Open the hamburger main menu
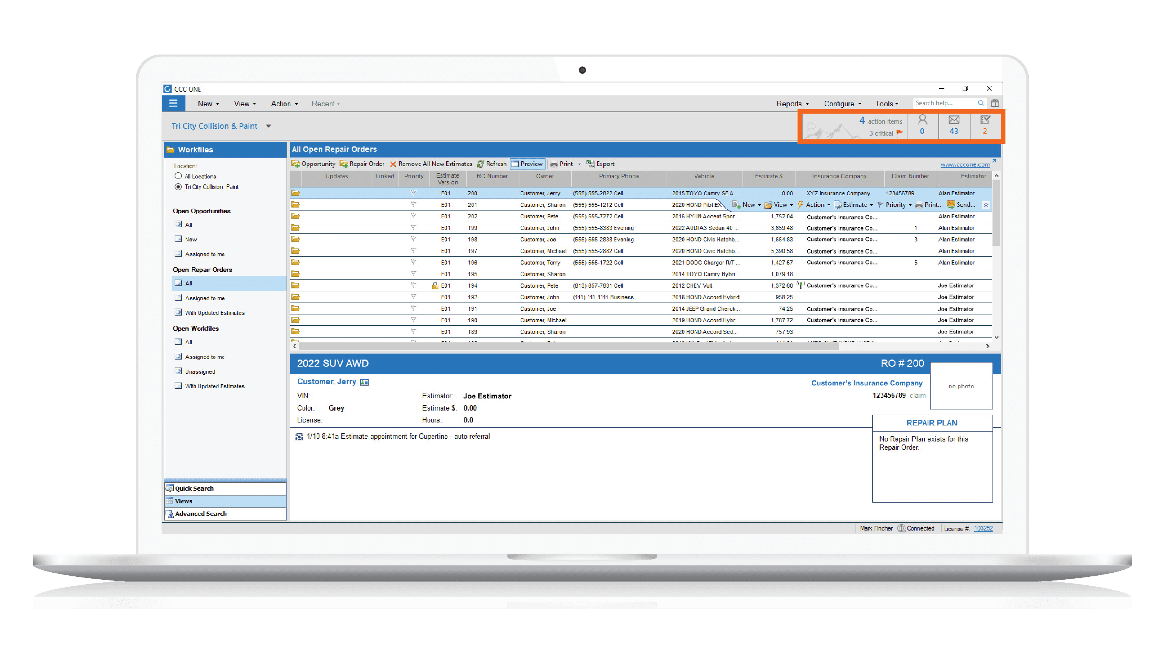This screenshot has height=652, width=1166. pyautogui.click(x=173, y=104)
